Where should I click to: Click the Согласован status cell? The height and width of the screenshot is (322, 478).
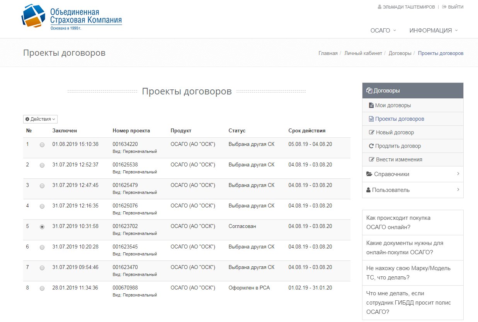(242, 226)
